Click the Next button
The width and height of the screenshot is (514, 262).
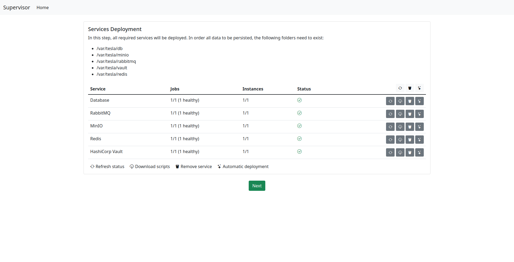click(x=257, y=186)
